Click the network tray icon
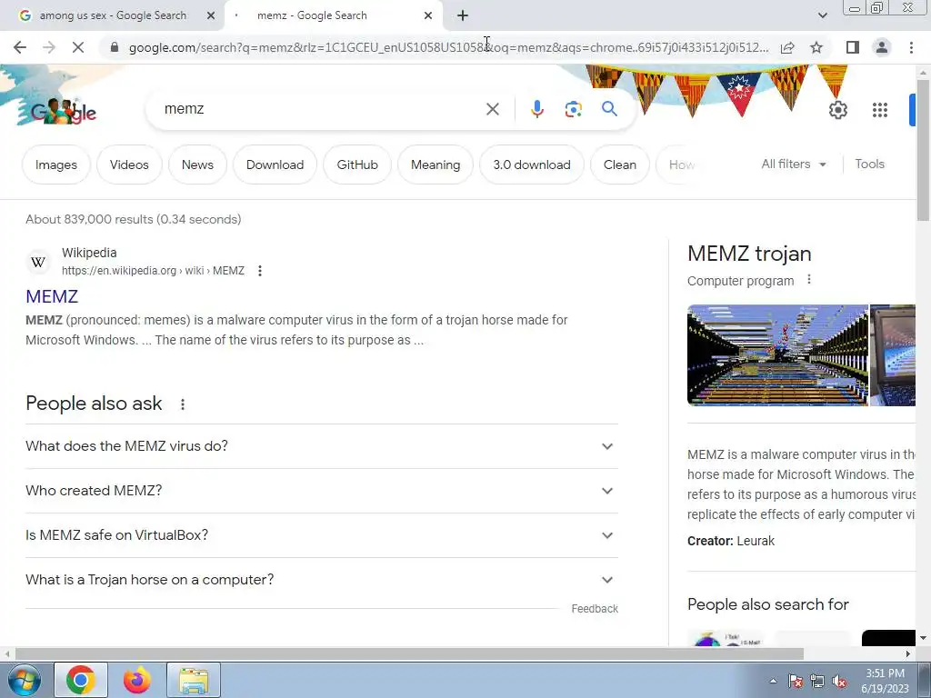Viewport: 931px width, 698px height. click(817, 682)
